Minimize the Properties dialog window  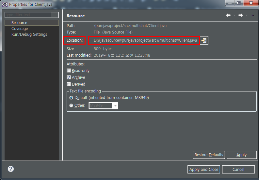click(x=230, y=3)
